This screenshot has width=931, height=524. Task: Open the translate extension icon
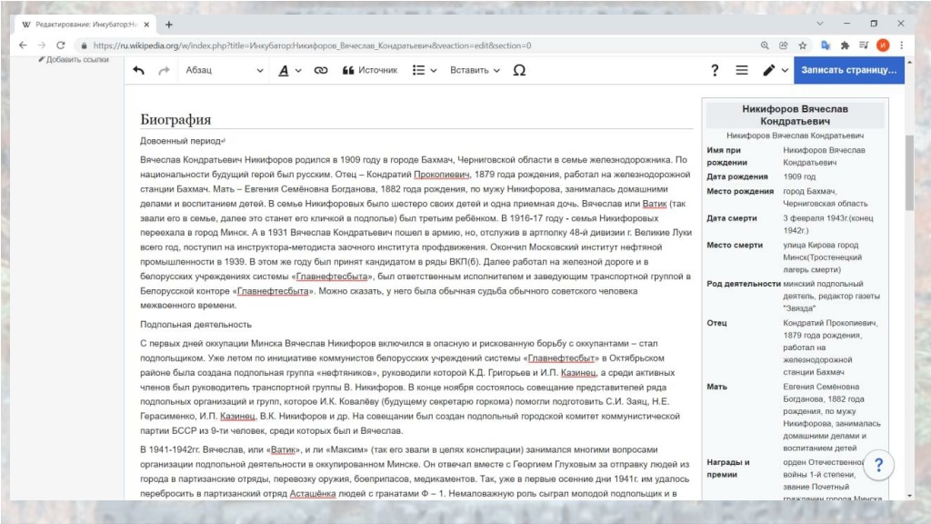826,45
